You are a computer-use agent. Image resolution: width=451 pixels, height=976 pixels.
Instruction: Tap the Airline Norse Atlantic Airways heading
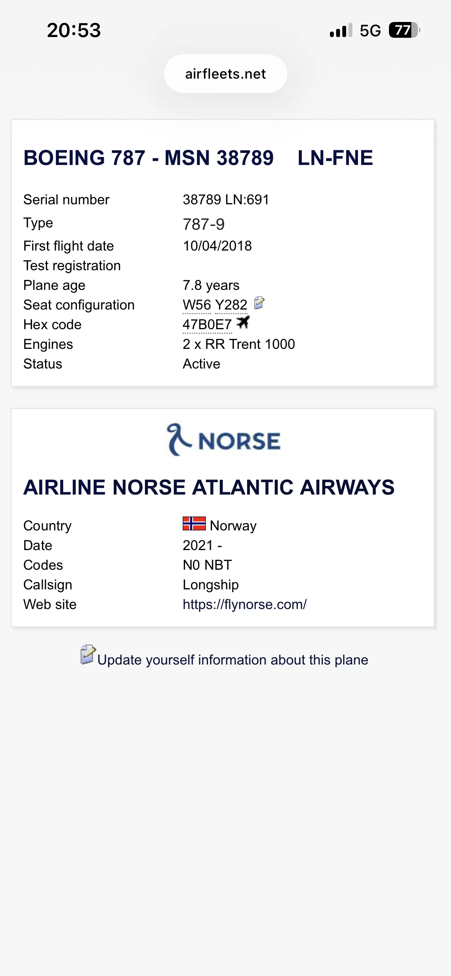click(209, 487)
